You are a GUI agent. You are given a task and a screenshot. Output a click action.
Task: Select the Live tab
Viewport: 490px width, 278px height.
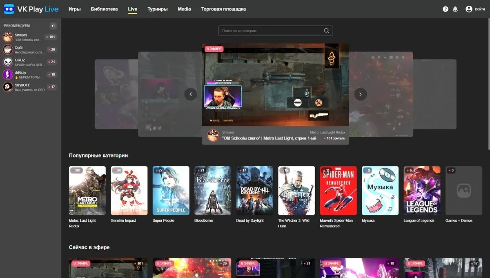pyautogui.click(x=132, y=9)
